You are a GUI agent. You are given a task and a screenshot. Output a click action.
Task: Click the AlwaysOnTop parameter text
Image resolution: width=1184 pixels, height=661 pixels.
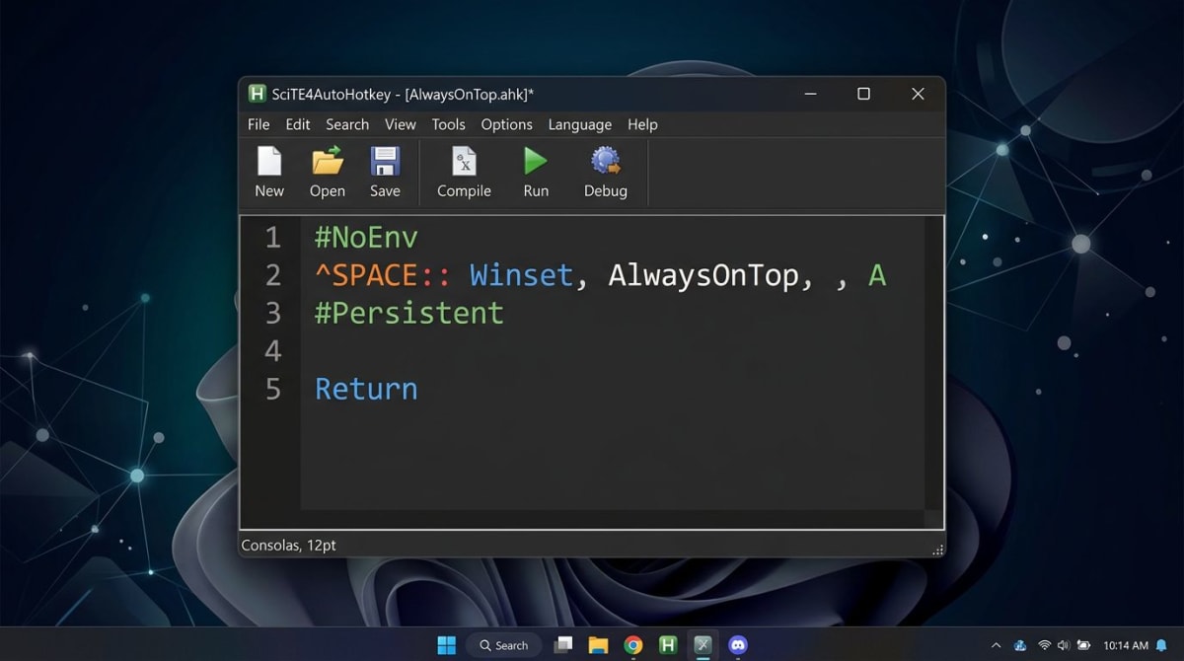point(703,275)
